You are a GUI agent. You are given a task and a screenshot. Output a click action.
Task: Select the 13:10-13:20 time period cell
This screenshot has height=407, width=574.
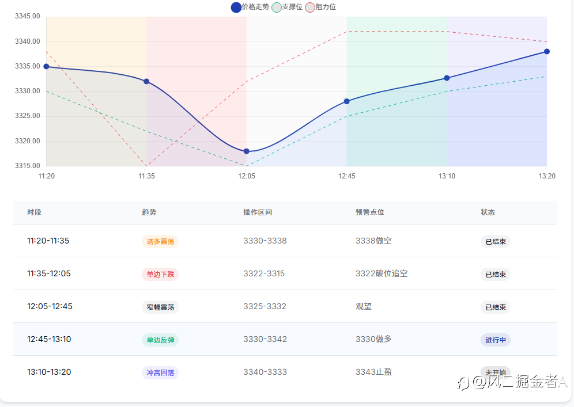coord(49,372)
